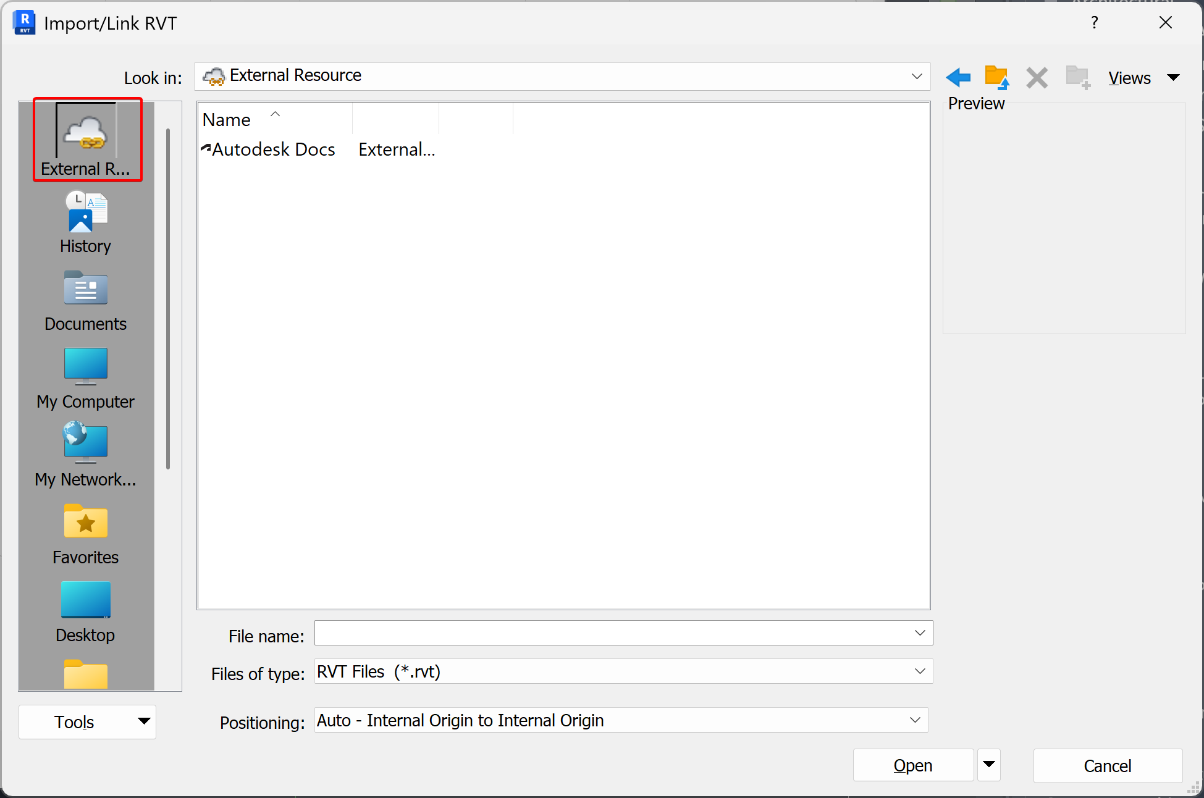Expand the Positioning options list
1204x798 pixels.
coord(915,720)
